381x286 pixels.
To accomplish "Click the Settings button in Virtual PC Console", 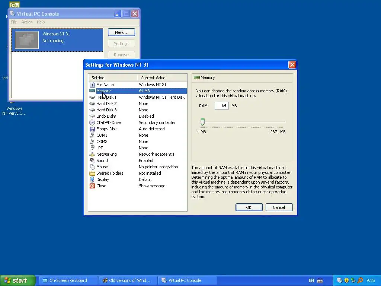I will click(121, 44).
